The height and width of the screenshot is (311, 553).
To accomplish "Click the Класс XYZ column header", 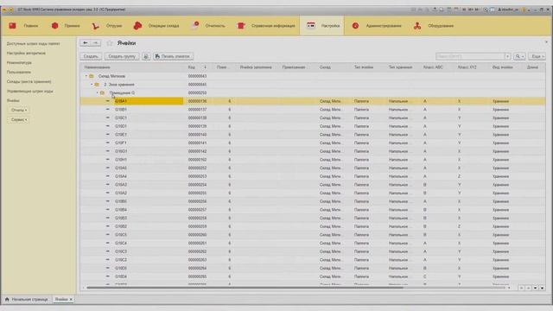I will 467,67.
